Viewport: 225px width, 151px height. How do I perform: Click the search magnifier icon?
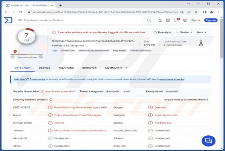coord(149,20)
